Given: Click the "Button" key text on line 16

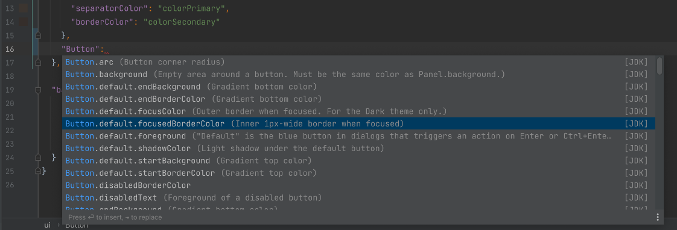Looking at the screenshot, I should 80,49.
